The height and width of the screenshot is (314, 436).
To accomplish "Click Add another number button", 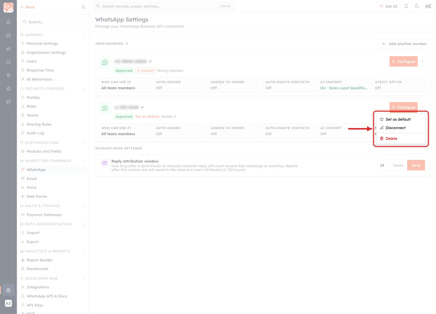I will [x=404, y=44].
